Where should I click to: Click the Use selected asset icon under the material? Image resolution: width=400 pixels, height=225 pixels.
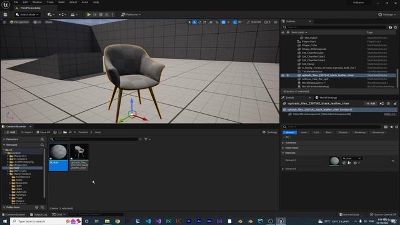pyautogui.click(x=344, y=162)
